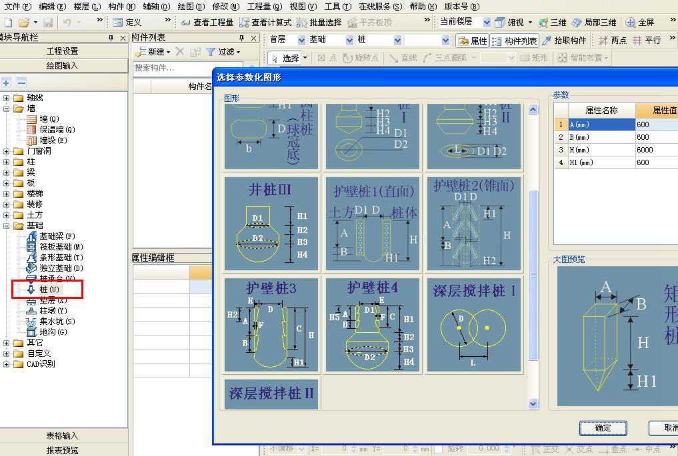The height and width of the screenshot is (456, 678).
Task: Click the 绘图输入 navigation button
Action: [63, 66]
